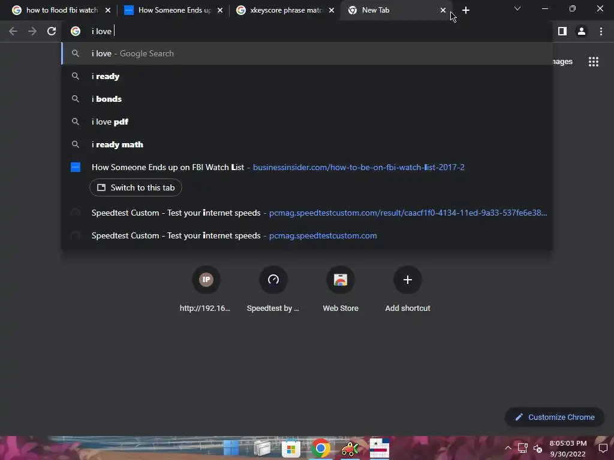This screenshot has width=614, height=460.
Task: Choose the 'i love pdf' suggestion
Action: coord(307,122)
